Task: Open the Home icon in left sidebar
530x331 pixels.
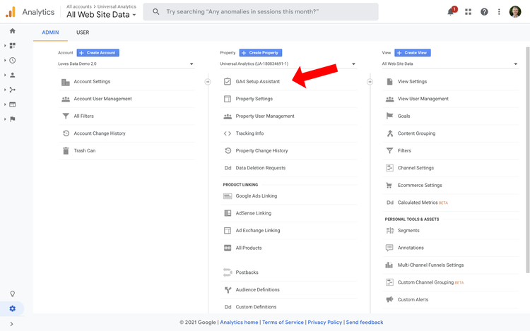Action: 13,31
